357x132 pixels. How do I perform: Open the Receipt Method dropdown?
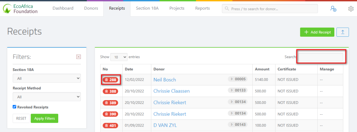click(47, 97)
